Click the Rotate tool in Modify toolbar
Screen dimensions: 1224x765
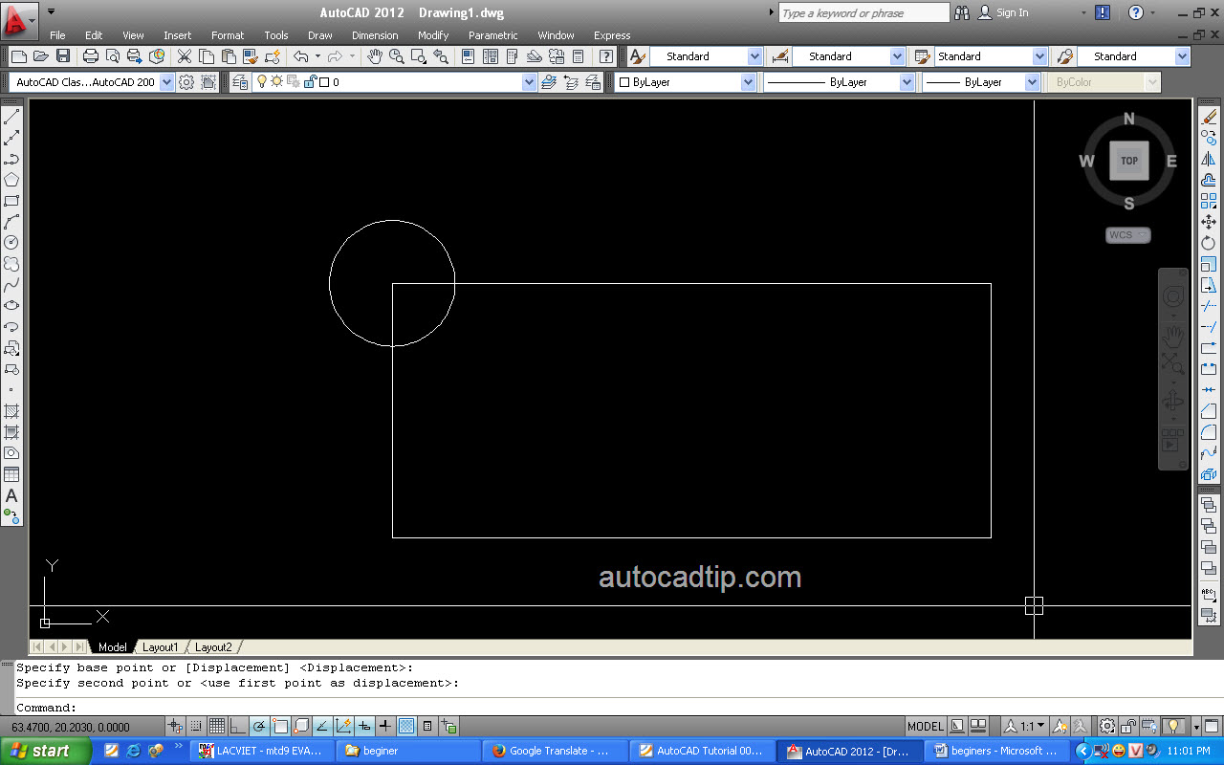point(1209,243)
